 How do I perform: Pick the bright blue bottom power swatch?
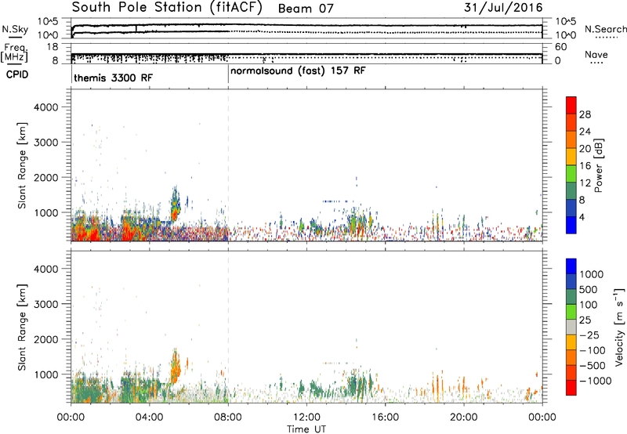pos(571,226)
